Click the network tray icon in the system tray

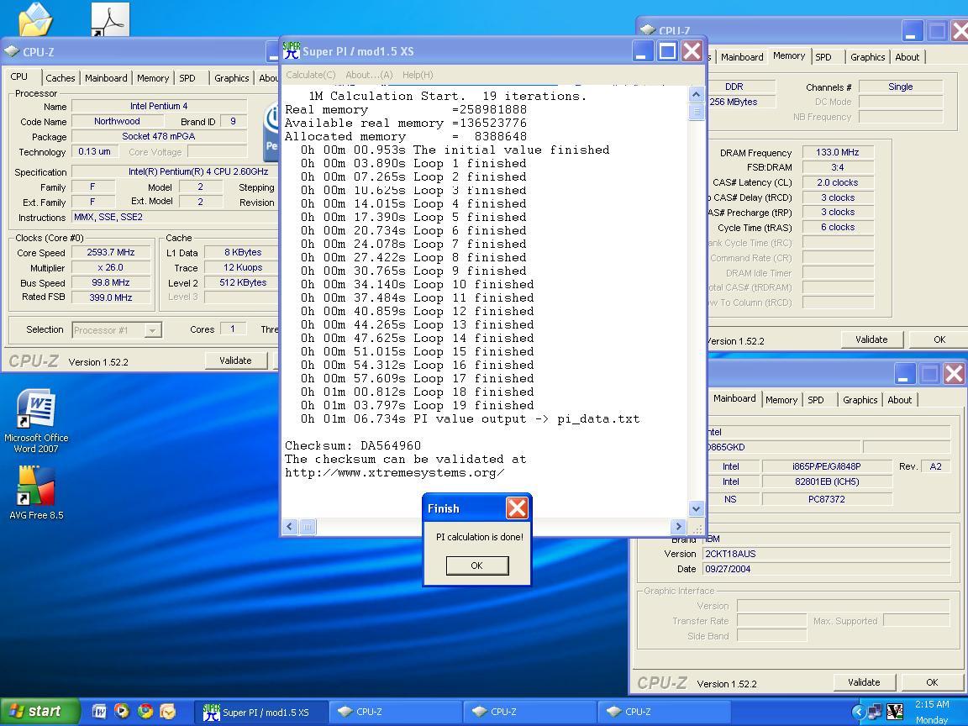[875, 712]
